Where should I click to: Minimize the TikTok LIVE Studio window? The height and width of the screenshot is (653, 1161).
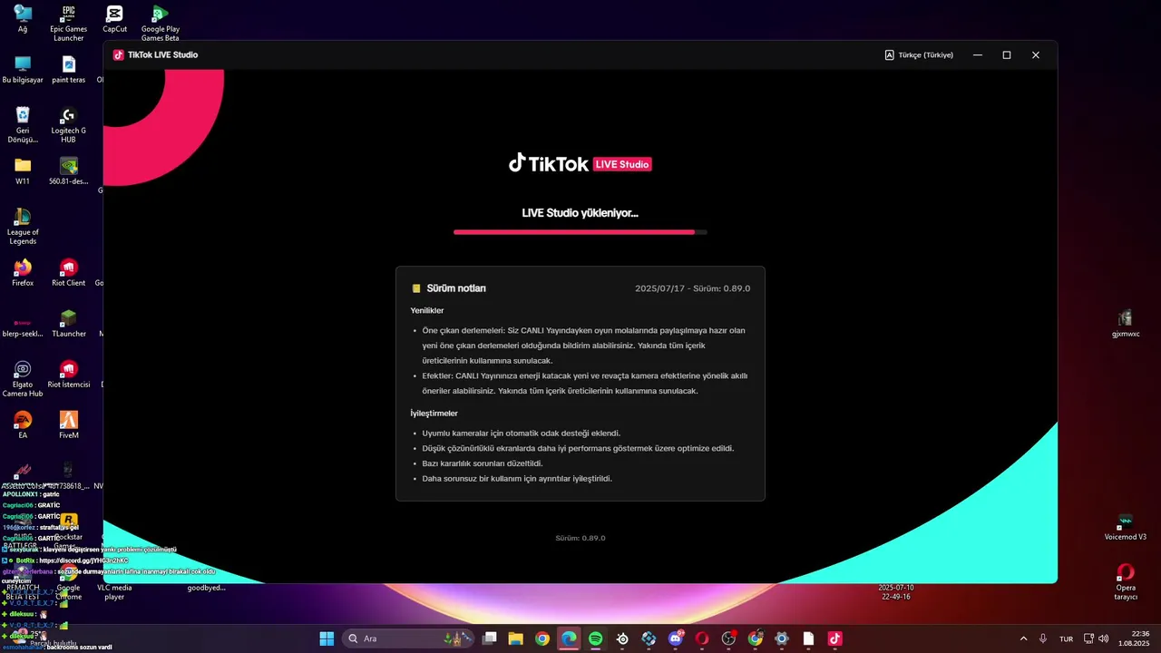tap(978, 55)
